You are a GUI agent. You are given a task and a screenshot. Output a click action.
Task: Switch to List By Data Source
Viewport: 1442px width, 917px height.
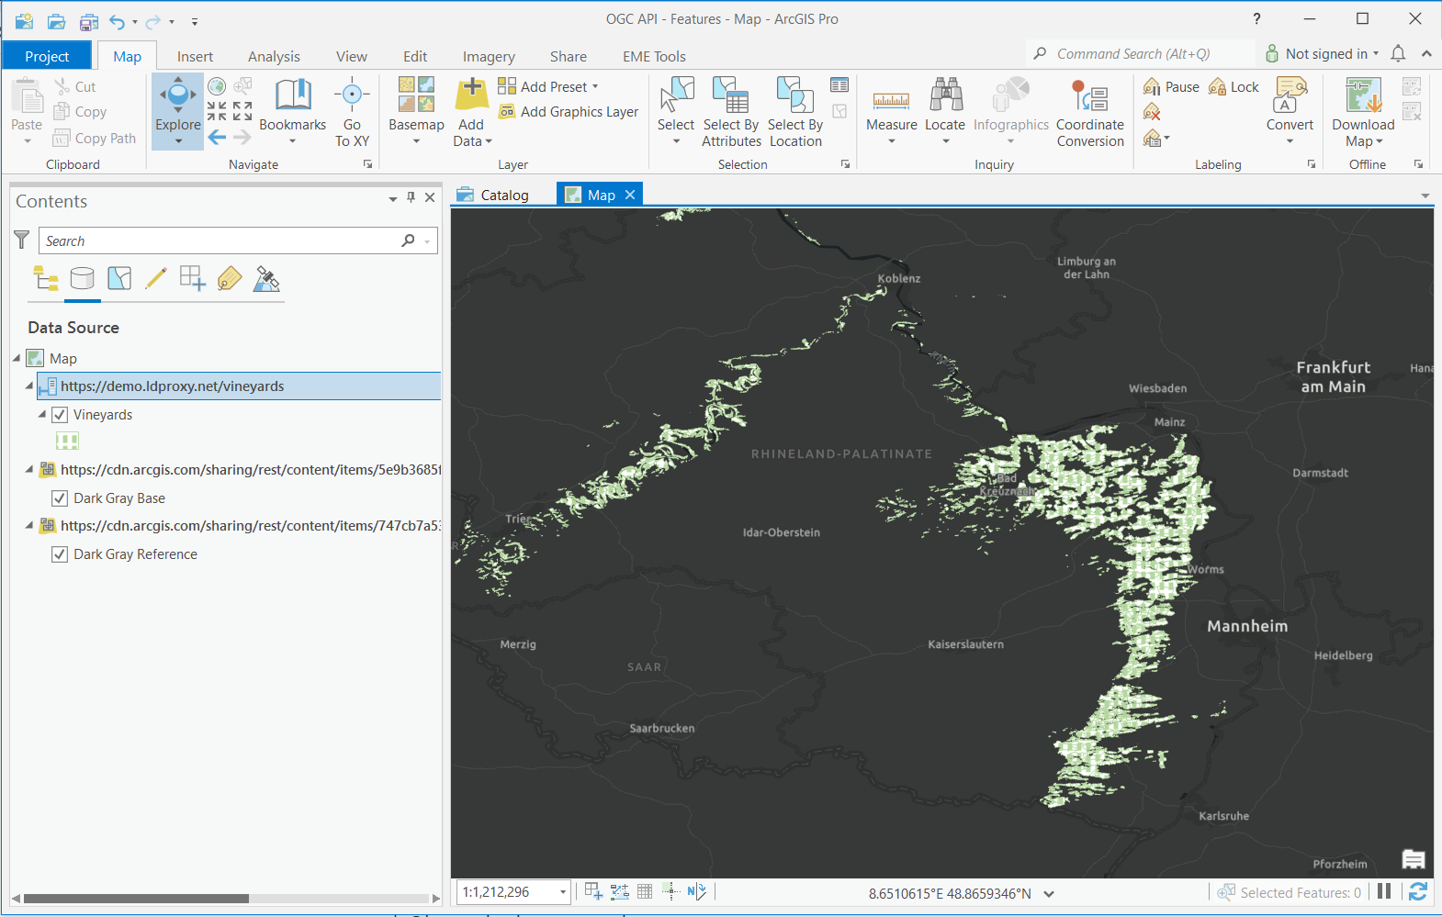[83, 278]
